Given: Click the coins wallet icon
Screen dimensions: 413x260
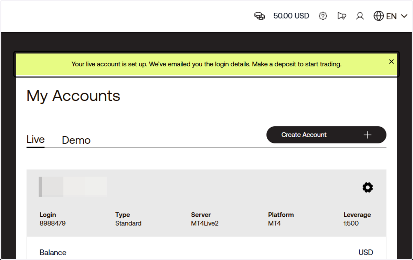Looking at the screenshot, I should click(x=260, y=16).
